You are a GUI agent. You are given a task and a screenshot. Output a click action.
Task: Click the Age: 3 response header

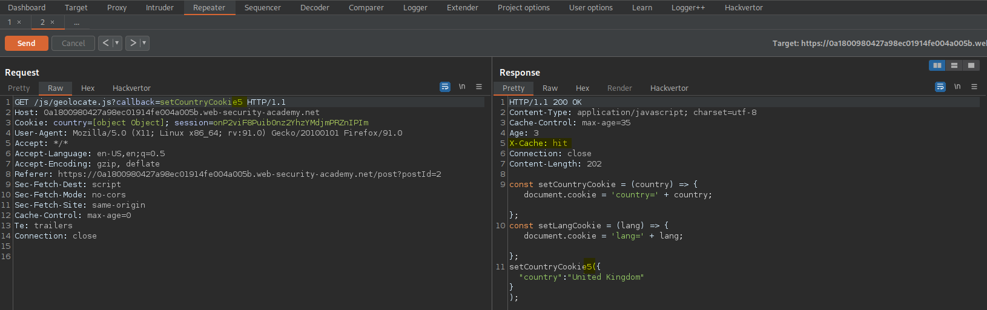tap(524, 133)
